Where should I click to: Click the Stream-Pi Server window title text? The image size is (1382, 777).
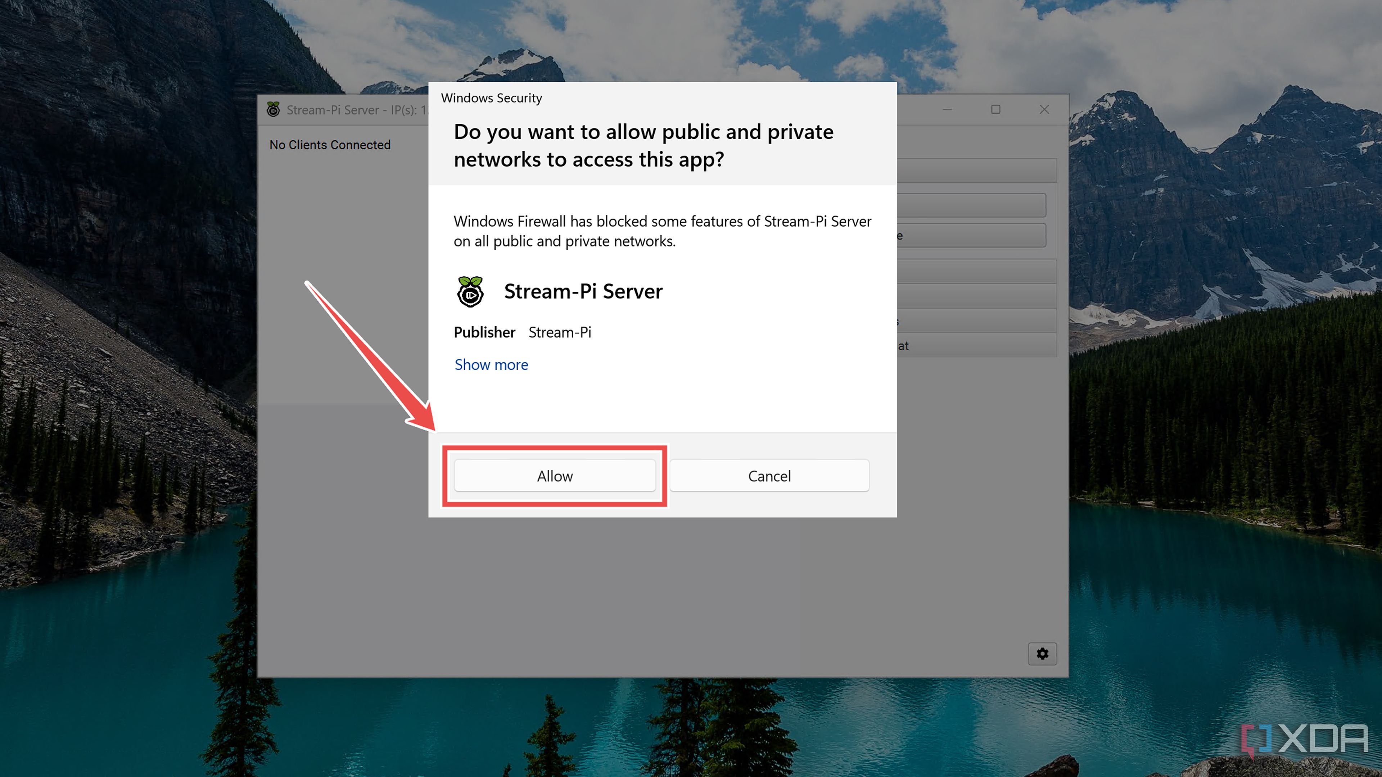[x=354, y=110]
